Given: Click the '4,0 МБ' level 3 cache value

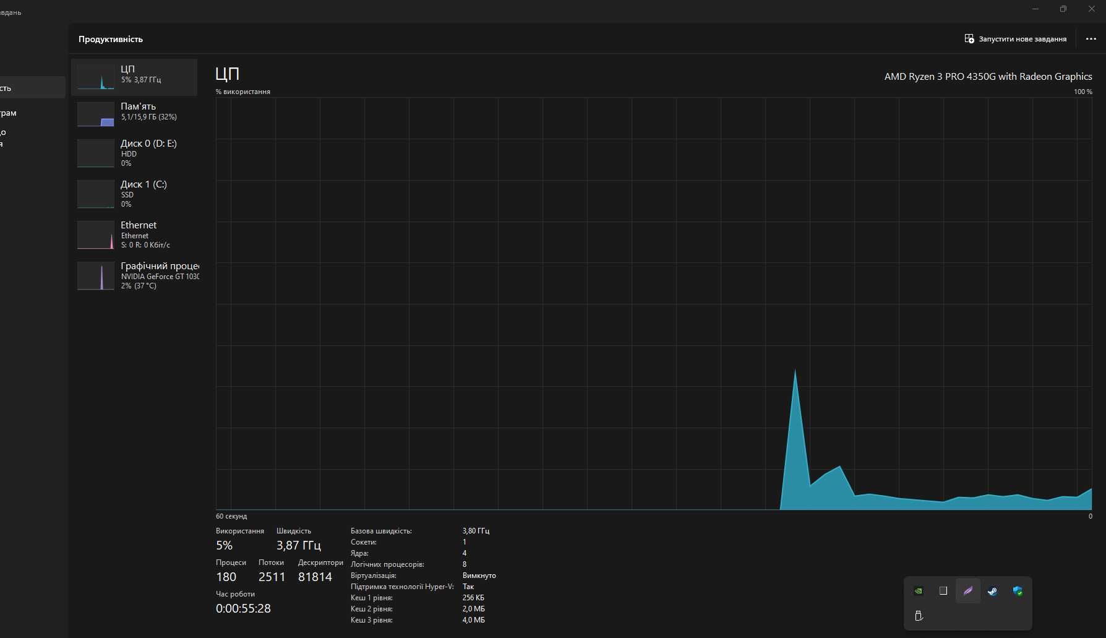Looking at the screenshot, I should [473, 620].
